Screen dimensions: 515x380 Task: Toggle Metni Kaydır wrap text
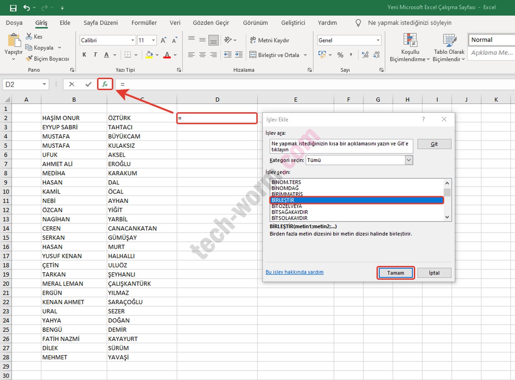(x=270, y=40)
